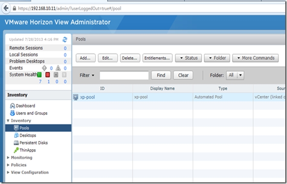Click the System Health count 7
The image size is (287, 184).
40,82
